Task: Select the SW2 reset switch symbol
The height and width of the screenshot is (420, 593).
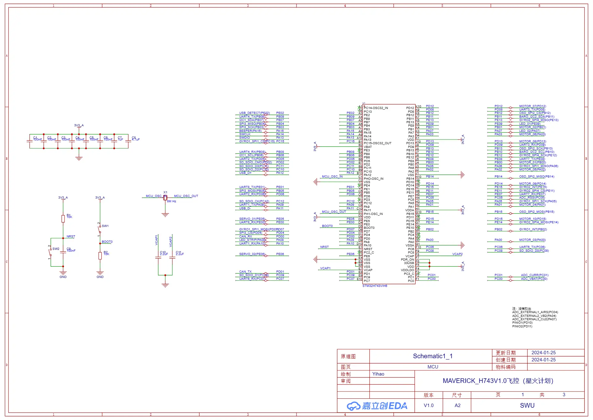Action: point(50,252)
